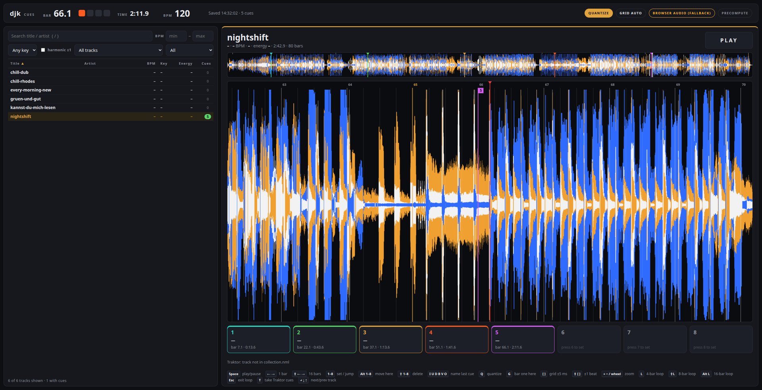Jump to cue 1 at bar 7.1
Screen dimensions: 762x390
(259, 340)
